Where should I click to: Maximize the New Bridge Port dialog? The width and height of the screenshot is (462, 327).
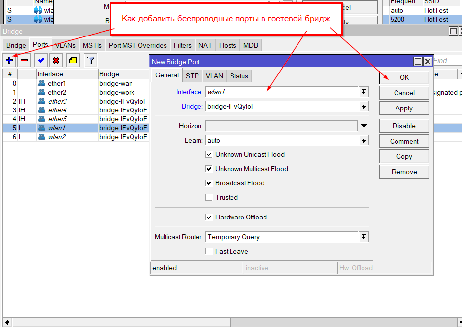[418, 61]
